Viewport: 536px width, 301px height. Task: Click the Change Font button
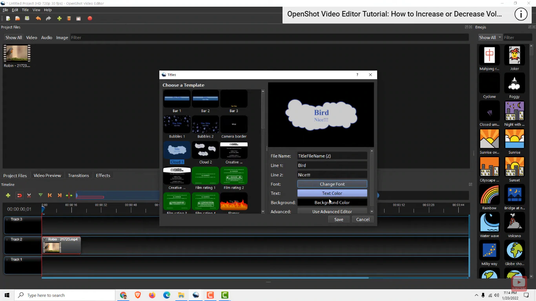pyautogui.click(x=332, y=184)
